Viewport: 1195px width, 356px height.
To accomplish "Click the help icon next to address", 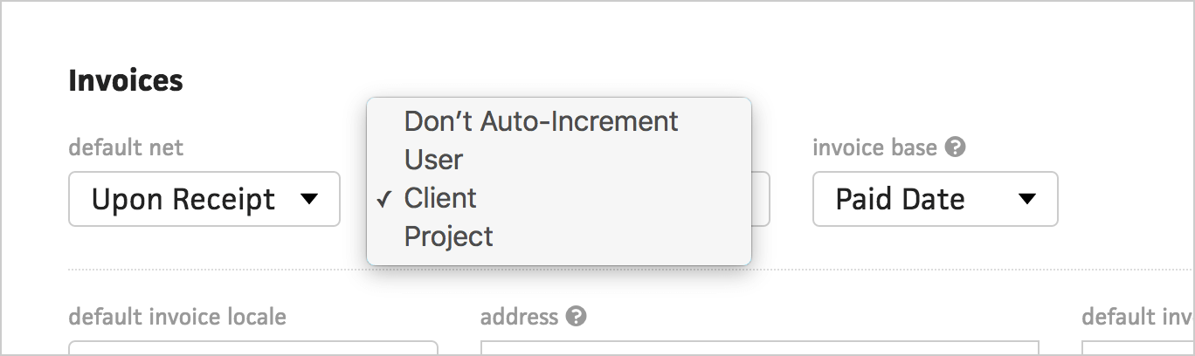I will coord(576,316).
